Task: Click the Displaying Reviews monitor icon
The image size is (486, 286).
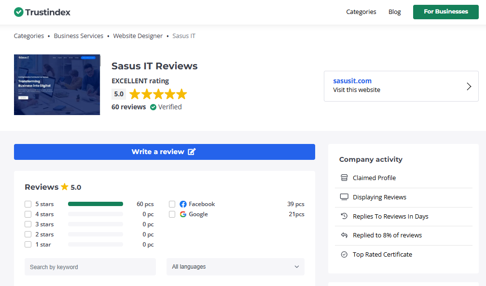Action: pyautogui.click(x=344, y=197)
